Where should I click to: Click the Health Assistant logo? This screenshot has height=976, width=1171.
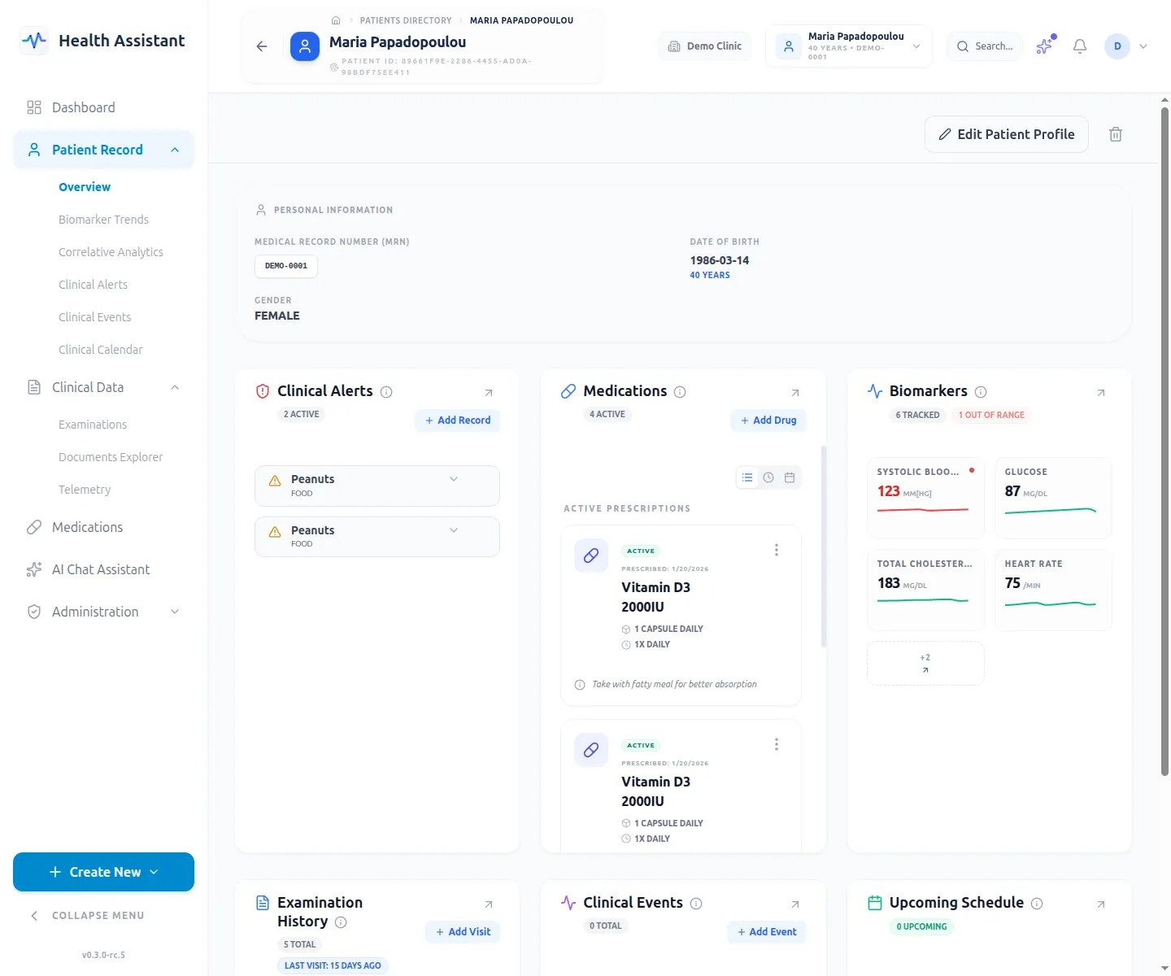tap(34, 40)
